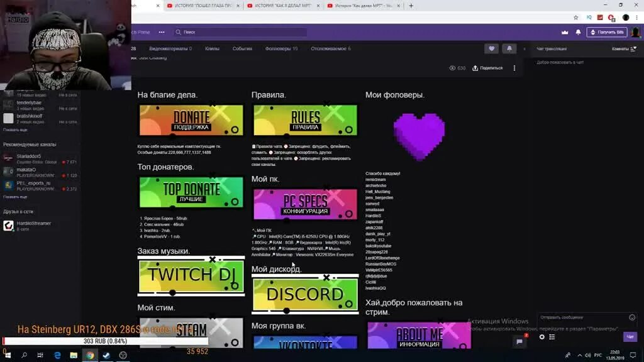
Task: Open the ABOUT ME информация banner
Action: tap(419, 336)
